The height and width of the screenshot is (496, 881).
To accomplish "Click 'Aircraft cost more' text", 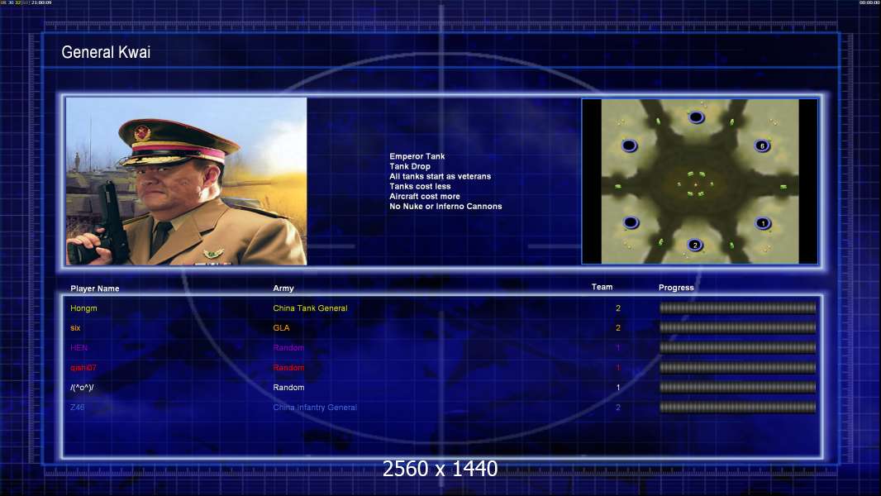I will pos(424,197).
